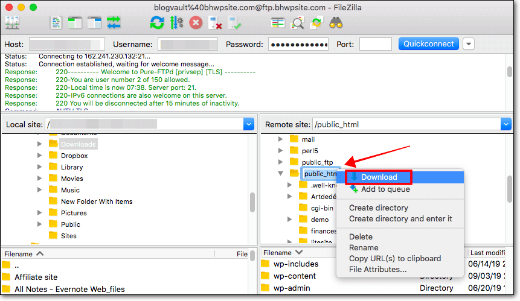Click the Remote site path field
Screen dimensions: 520x301
[x=406, y=124]
